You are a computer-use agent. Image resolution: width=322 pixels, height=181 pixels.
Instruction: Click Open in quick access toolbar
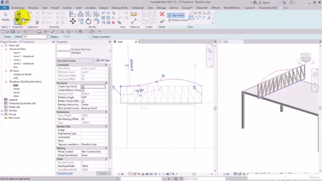(8, 32)
